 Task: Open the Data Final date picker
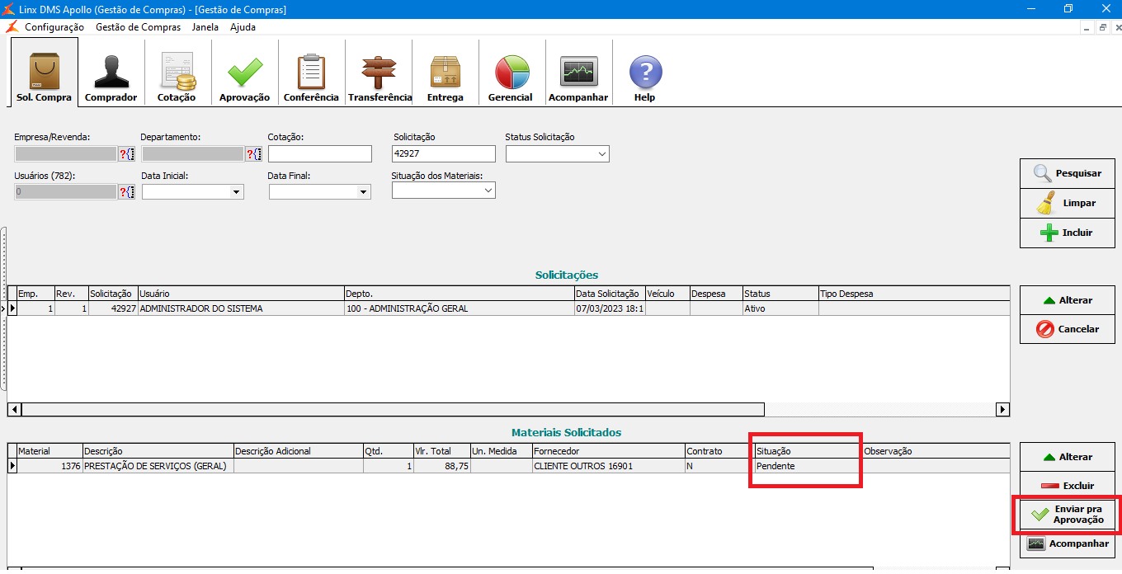coord(363,192)
